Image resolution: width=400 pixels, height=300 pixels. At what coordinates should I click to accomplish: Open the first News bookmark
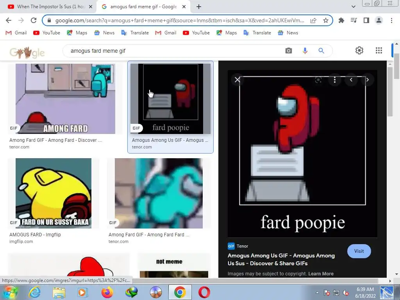(x=104, y=33)
